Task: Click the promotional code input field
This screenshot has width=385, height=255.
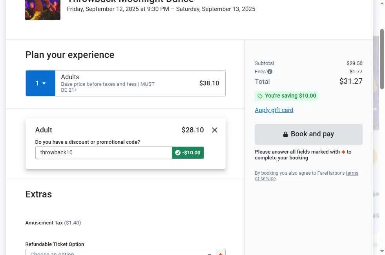Action: click(x=104, y=153)
